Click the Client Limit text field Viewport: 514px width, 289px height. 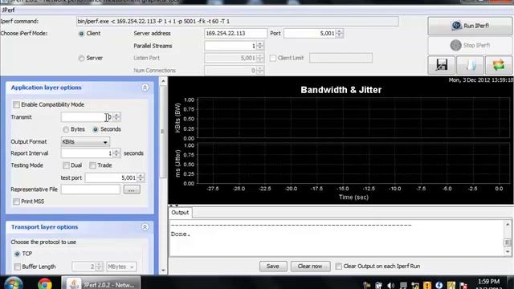pos(341,58)
